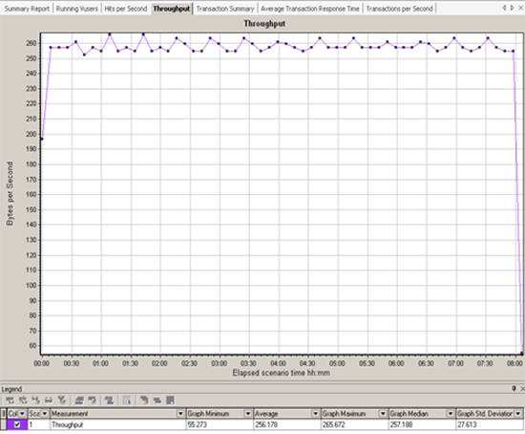Open the Average Transaction Response Time tab
Image resolution: width=525 pixels, height=434 pixels.
coord(310,9)
